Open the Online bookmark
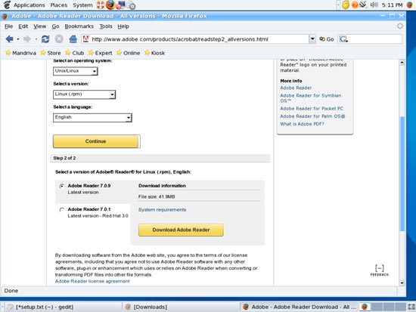 coord(128,53)
